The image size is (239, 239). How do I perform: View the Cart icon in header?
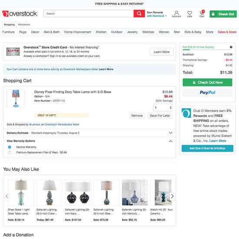coord(202,14)
